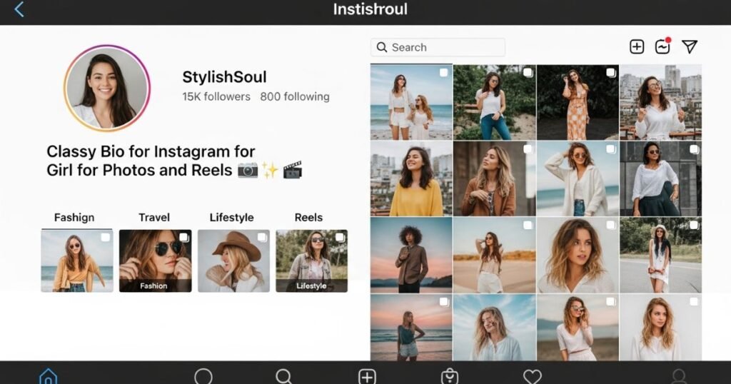Go back using the top-left arrow
Screen dimensions: 731x384
pos(19,9)
